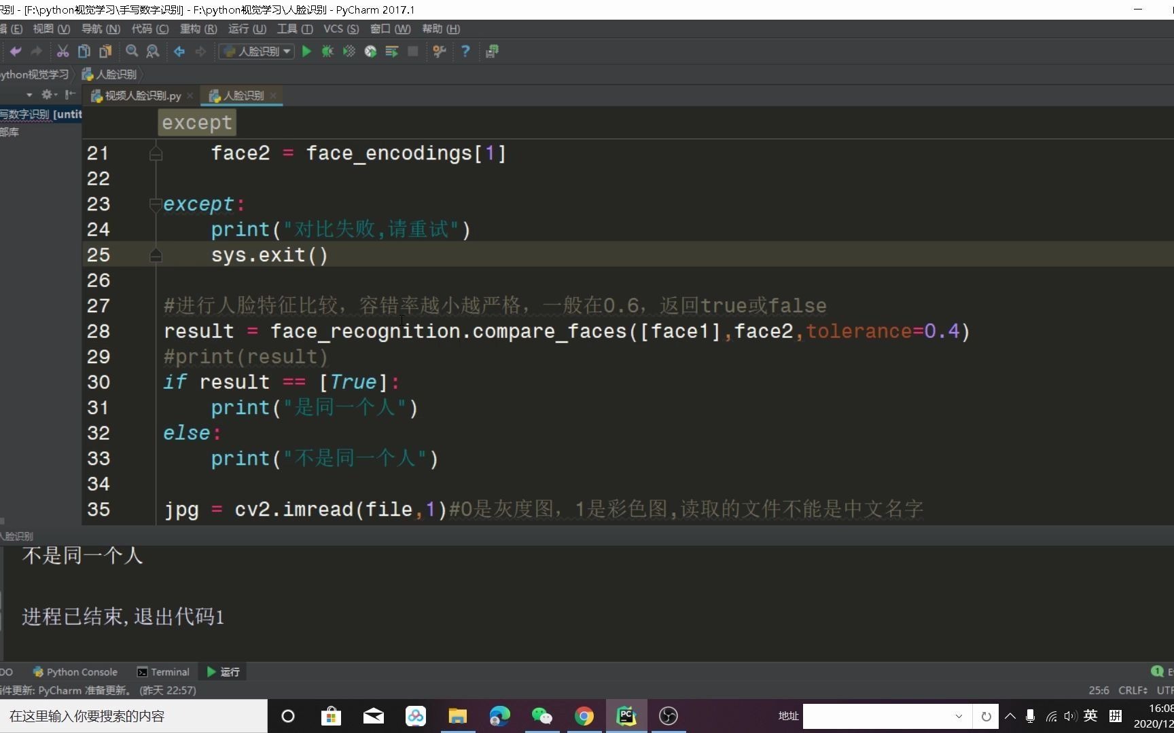Change line separator via CRLF selector

click(1132, 690)
